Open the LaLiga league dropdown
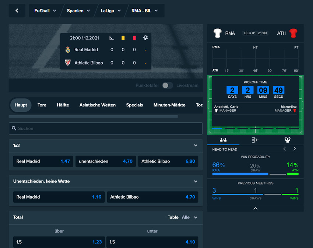 point(111,11)
